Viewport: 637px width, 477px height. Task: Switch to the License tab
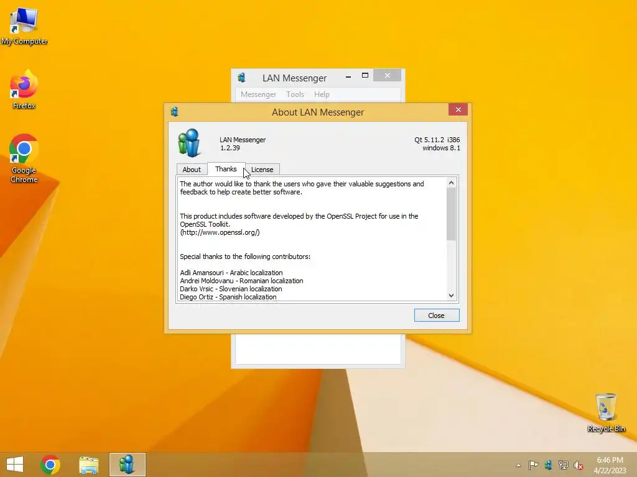[x=262, y=170]
